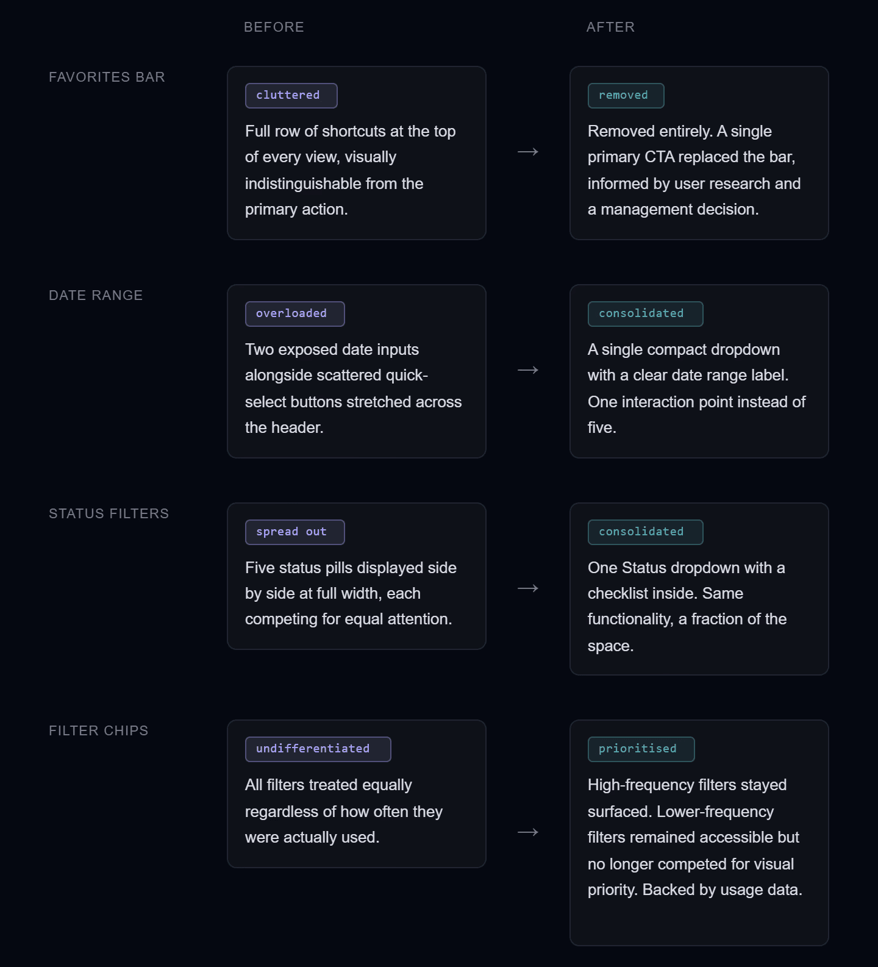Select the 'spread out' tag
Image resolution: width=878 pixels, height=967 pixels.
[294, 532]
